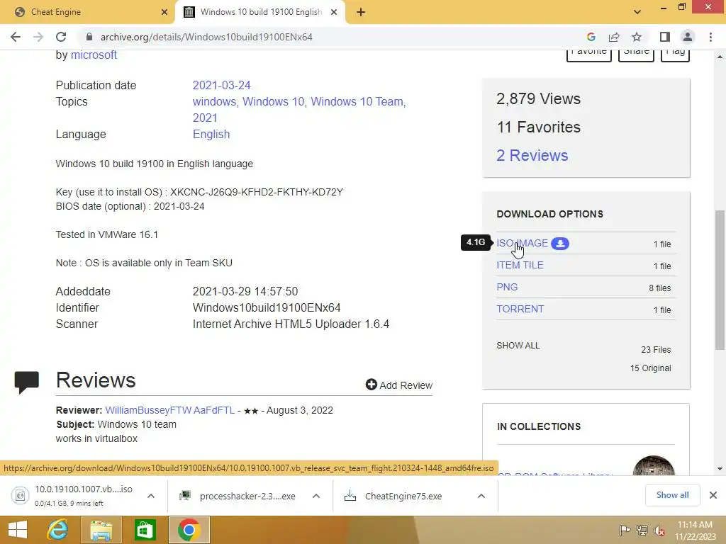Reload the archive.org page

[61, 37]
